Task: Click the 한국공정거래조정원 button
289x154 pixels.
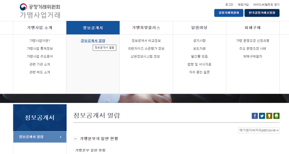Action: coord(262,13)
